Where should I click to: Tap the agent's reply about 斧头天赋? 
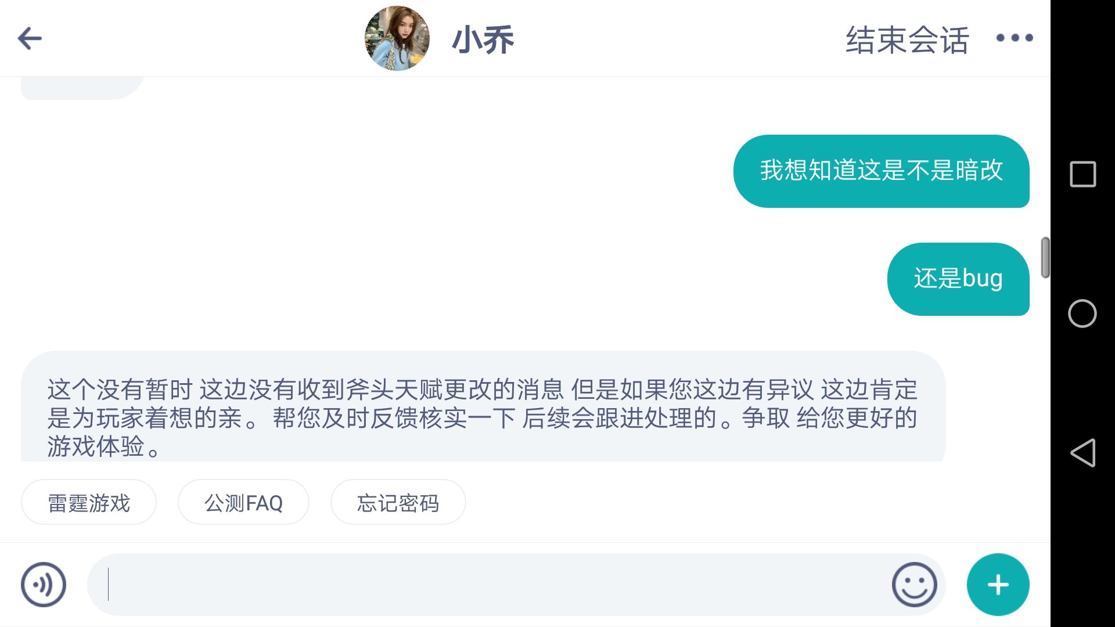483,417
